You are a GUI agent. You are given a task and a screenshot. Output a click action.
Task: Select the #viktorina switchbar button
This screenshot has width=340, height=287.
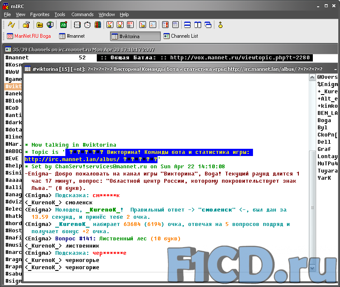coord(135,36)
